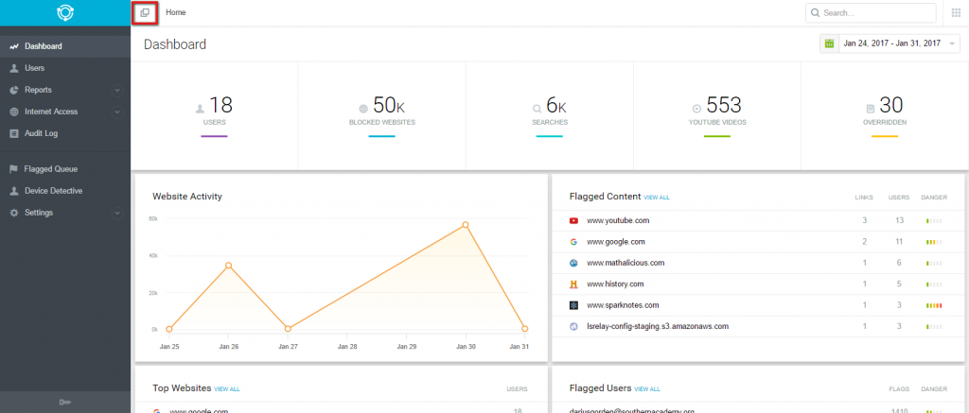Open the date range dropdown arrow
Viewport: 969px width, 413px height.
[x=952, y=44]
